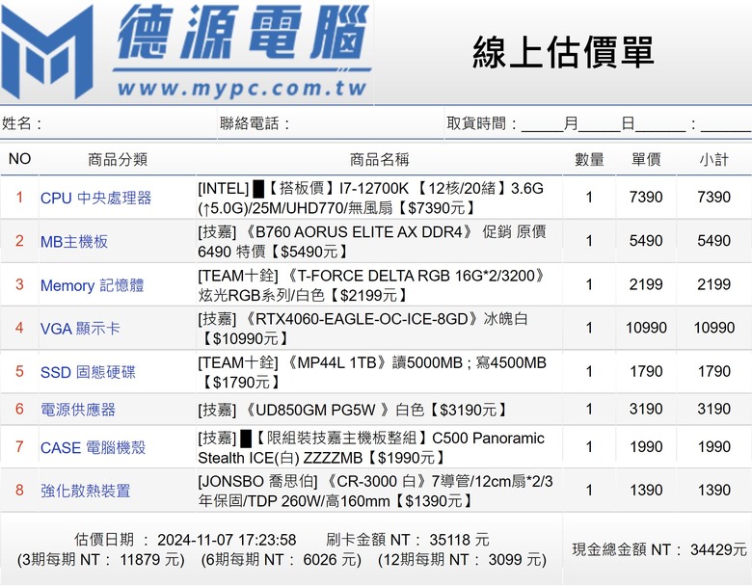This screenshot has height=586, width=752.
Task: Click the 商品分類 column header
Action: pos(118,159)
